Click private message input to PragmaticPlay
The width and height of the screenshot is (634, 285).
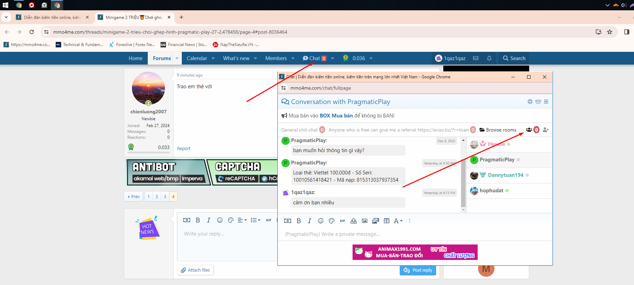[415, 234]
